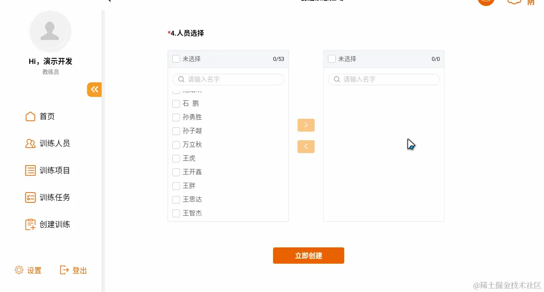Collapse the sidebar with double-arrow button

[94, 90]
